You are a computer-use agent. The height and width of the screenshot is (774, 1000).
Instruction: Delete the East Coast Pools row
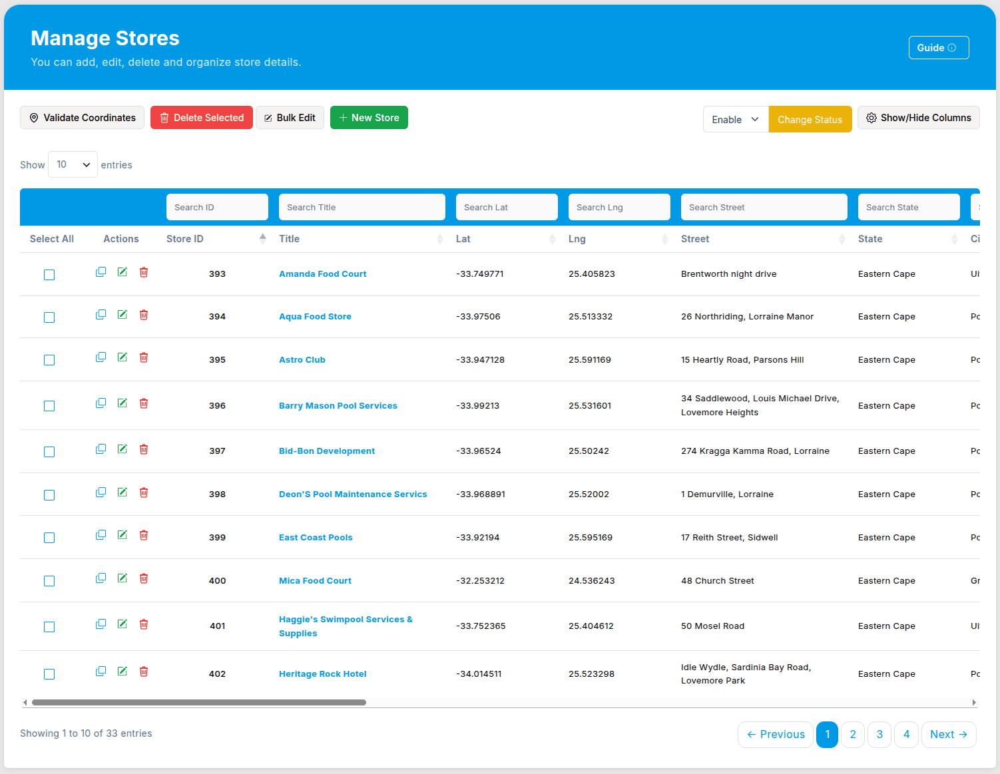pos(144,535)
